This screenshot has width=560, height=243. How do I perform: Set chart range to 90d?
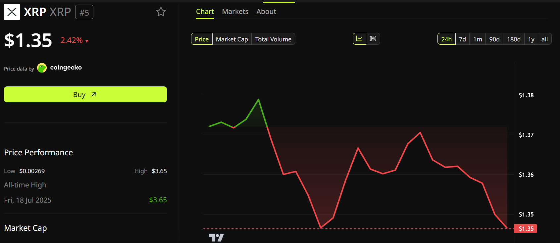click(494, 39)
